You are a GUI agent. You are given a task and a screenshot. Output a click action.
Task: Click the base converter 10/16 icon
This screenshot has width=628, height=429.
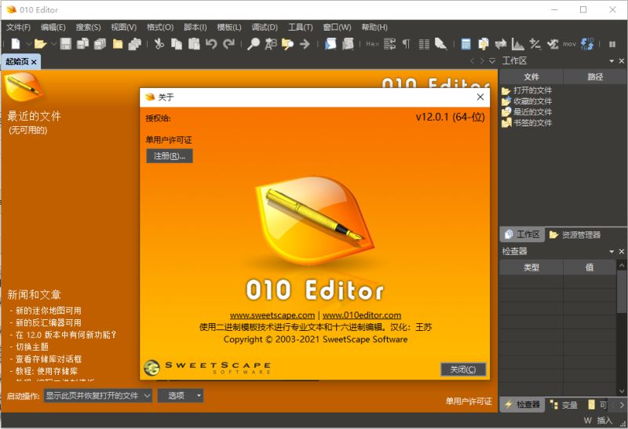click(587, 44)
